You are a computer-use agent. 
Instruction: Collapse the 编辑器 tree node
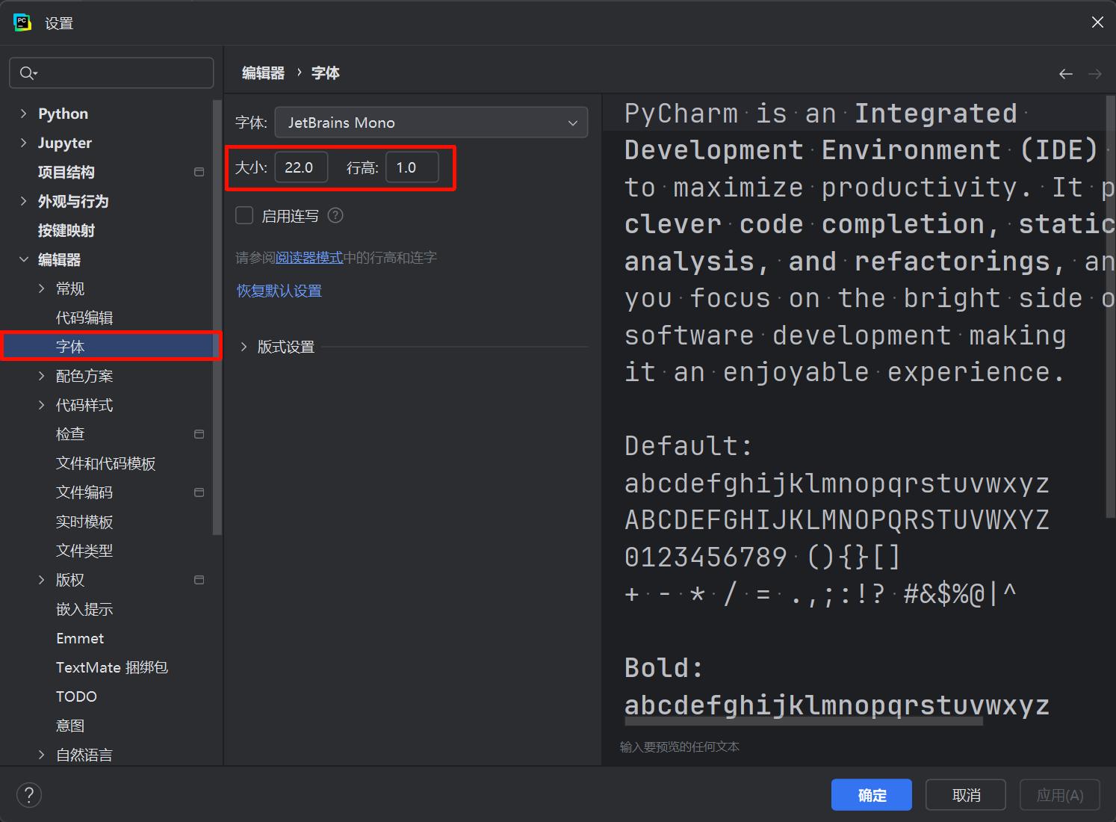[x=23, y=259]
